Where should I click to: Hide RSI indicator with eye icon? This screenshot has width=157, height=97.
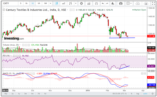pos(14,56)
